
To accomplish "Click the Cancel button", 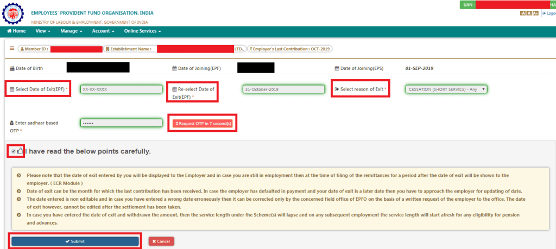I will 161,241.
